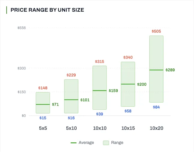Select the 10x15 axis label
Image resolution: width=194 pixels, height=152 pixels.
coord(128,128)
